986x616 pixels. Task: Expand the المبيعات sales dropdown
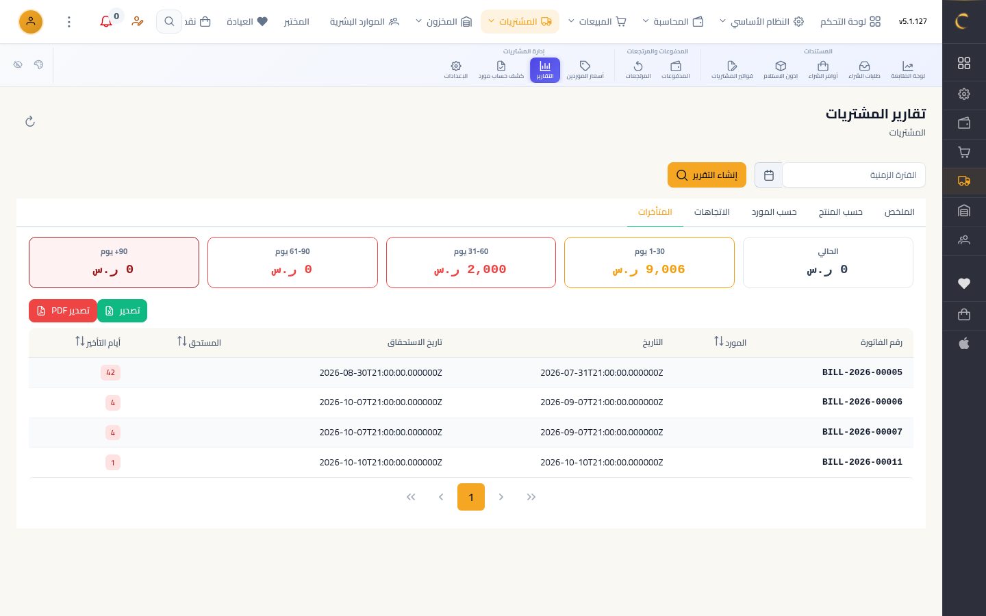click(597, 22)
